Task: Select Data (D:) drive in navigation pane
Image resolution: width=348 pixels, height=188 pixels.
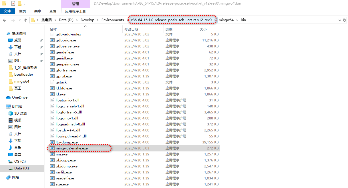Action: pyautogui.click(x=22, y=168)
